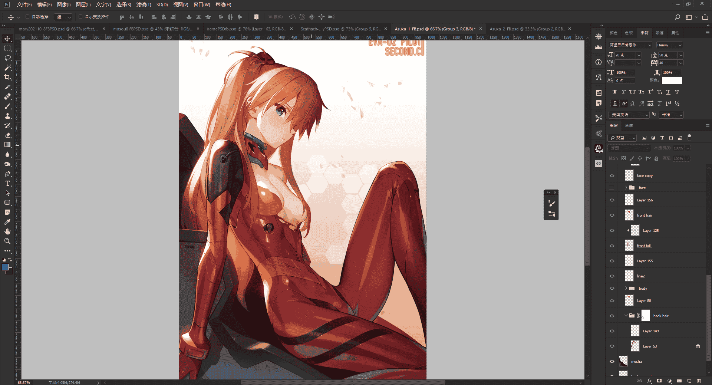Show the hidden face group
712x385 pixels.
coord(612,188)
